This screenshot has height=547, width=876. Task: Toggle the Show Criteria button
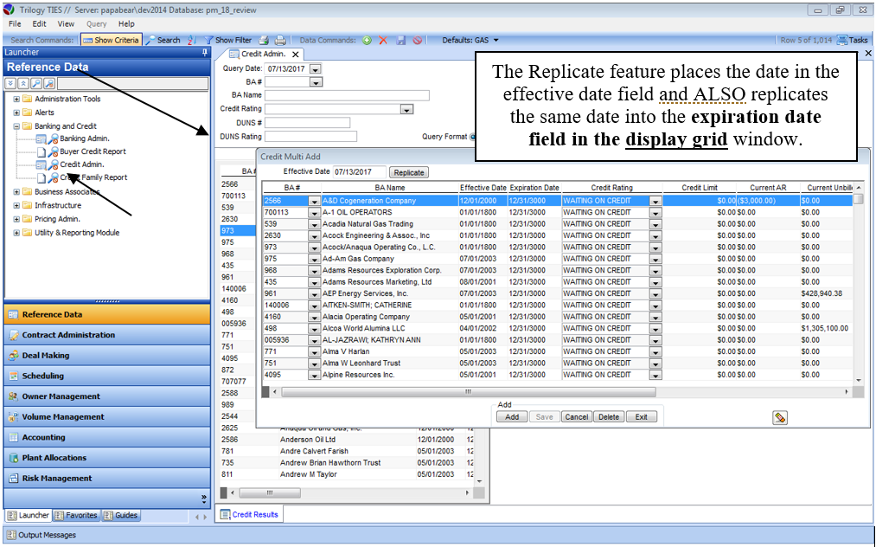(x=111, y=40)
